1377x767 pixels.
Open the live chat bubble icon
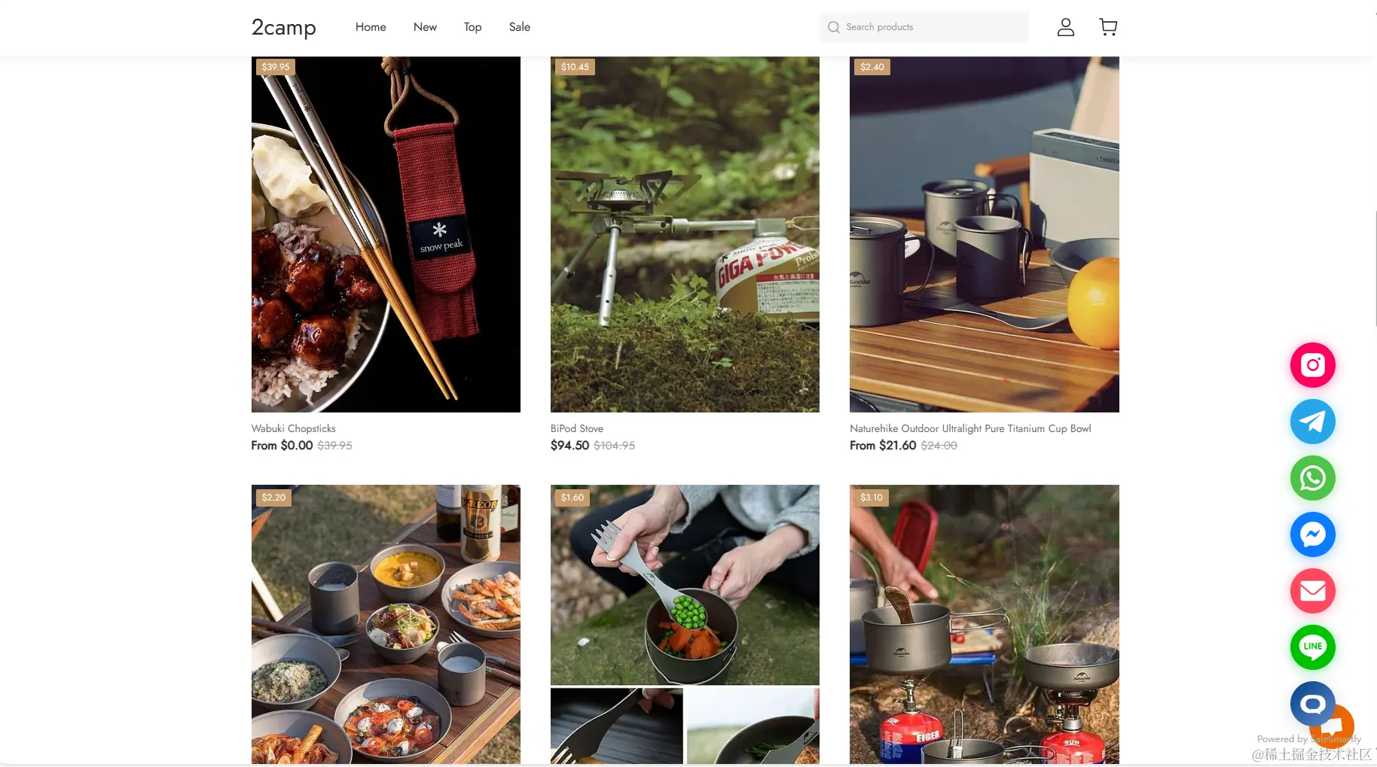click(x=1312, y=704)
